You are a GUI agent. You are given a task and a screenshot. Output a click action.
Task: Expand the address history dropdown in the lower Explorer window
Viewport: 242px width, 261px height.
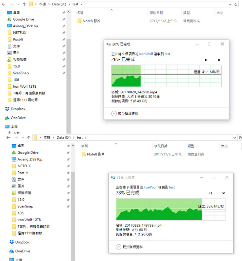point(235,138)
